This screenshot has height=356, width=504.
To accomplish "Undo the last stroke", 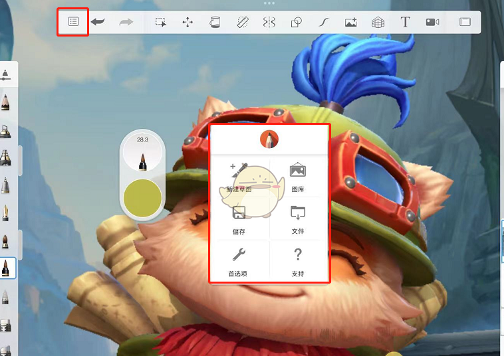I will (x=98, y=22).
